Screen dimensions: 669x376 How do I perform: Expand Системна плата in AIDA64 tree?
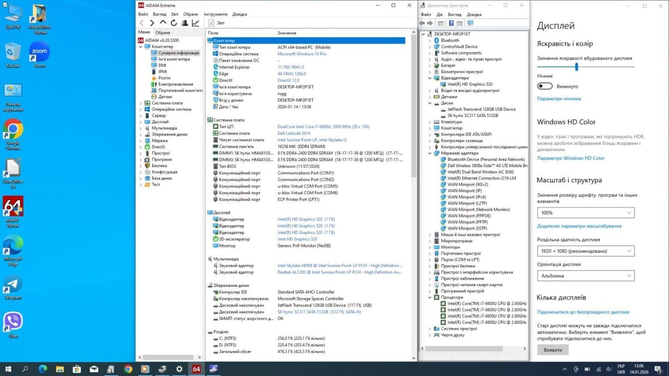click(141, 103)
